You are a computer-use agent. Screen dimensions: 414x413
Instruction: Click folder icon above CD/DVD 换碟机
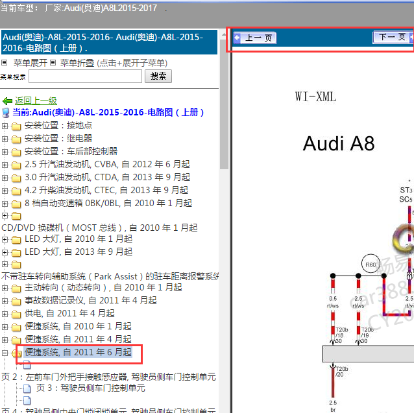(16, 216)
